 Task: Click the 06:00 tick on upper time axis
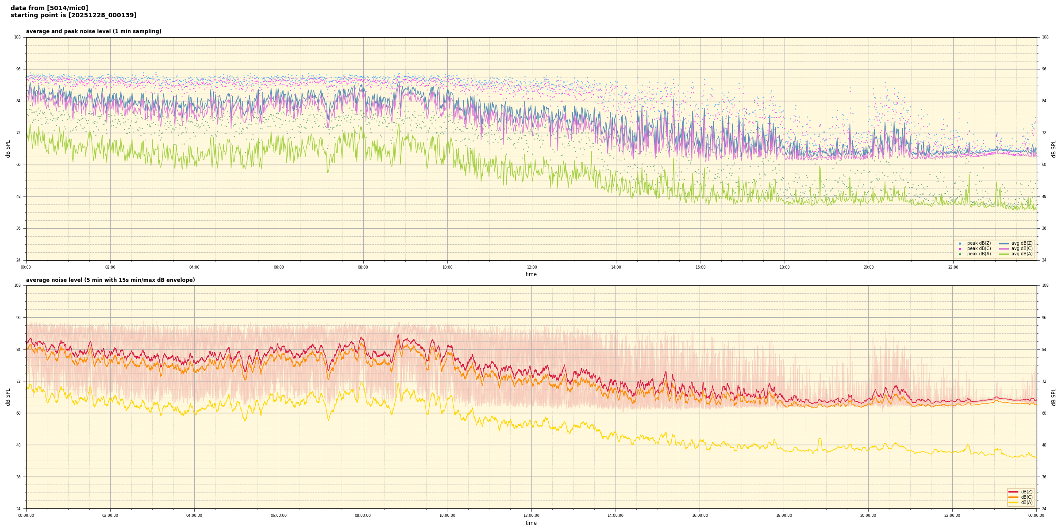[279, 267]
